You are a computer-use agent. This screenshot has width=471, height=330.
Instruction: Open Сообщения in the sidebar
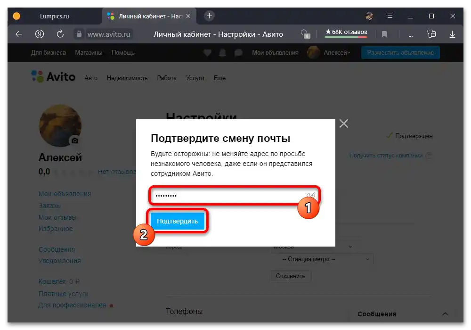tap(57, 249)
